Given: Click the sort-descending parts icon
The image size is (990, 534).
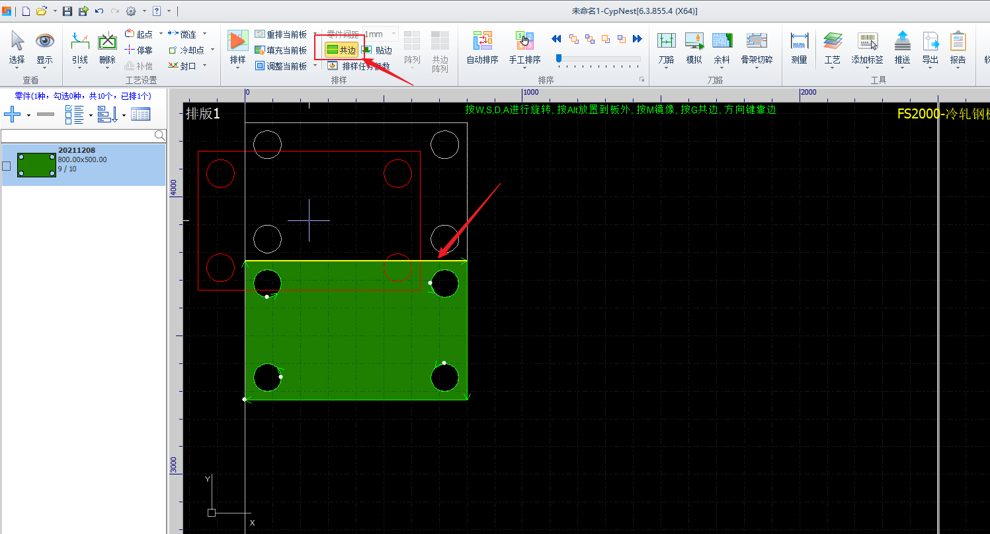Looking at the screenshot, I should [x=107, y=114].
